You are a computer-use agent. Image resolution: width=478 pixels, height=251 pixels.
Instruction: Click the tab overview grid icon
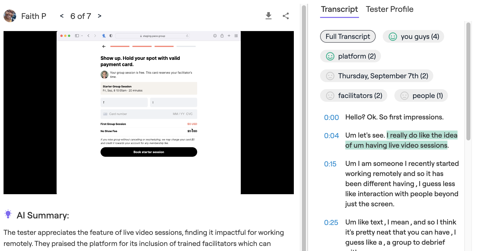pos(236,36)
